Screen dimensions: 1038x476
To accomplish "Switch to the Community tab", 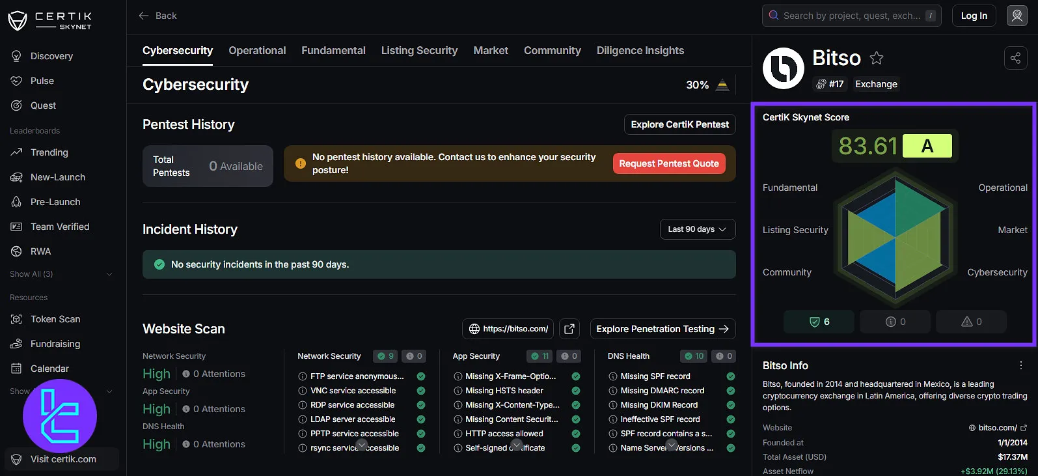I will [553, 50].
